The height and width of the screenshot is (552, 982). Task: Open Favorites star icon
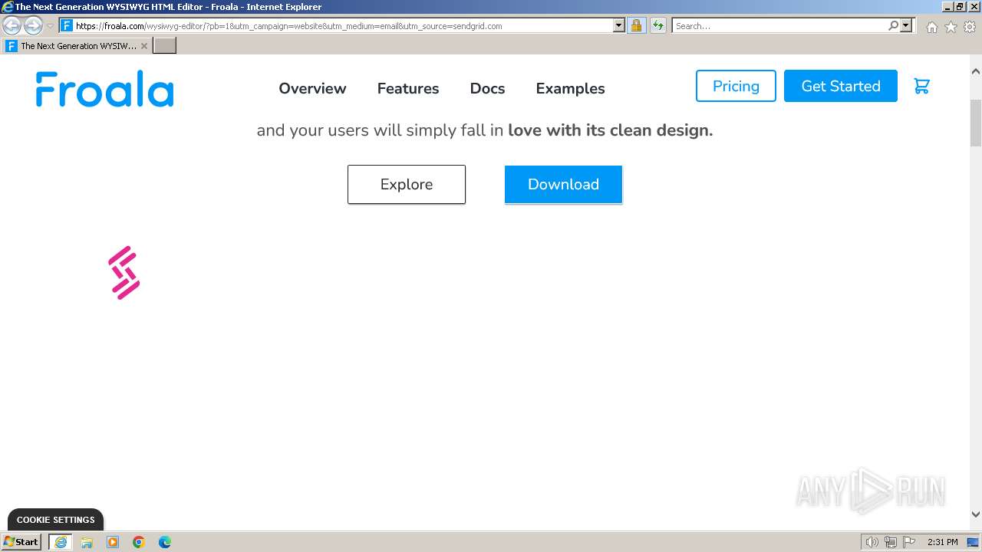[951, 27]
